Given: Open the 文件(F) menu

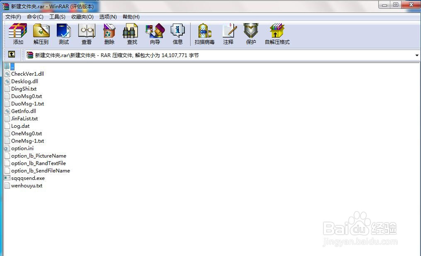Looking at the screenshot, I should tap(13, 17).
